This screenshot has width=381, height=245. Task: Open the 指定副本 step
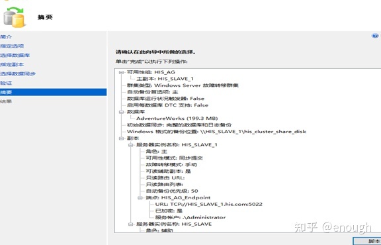coord(12,64)
